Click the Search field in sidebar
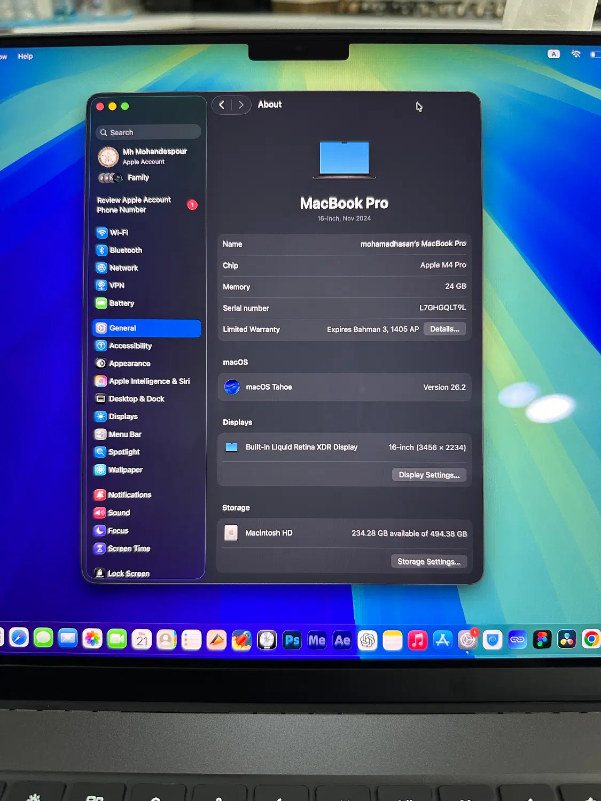The image size is (601, 801). (x=149, y=132)
